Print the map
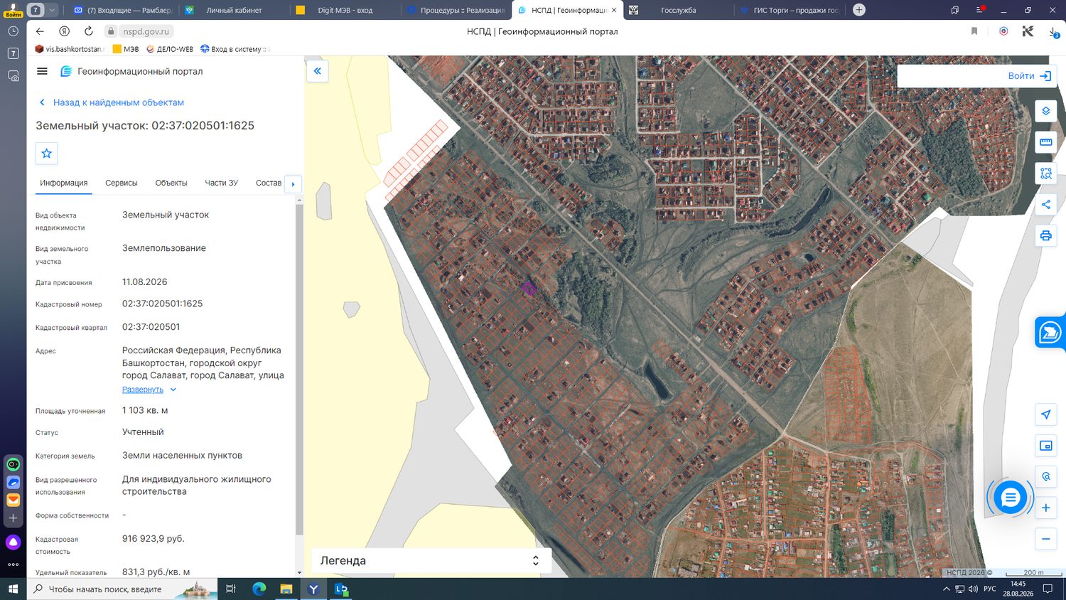This screenshot has width=1066, height=600. pos(1045,236)
